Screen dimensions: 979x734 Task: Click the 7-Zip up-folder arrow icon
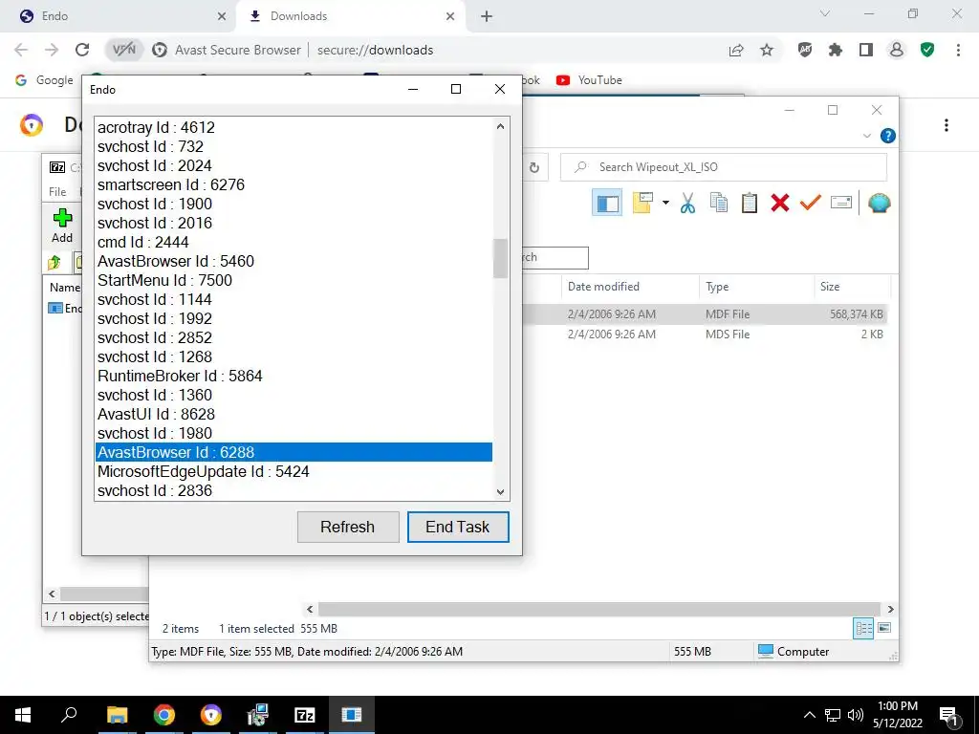[x=54, y=262]
